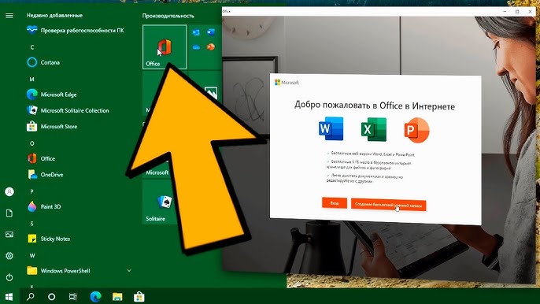The image size is (540, 304).
Task: Open the Solitaire tile
Action: [161, 202]
